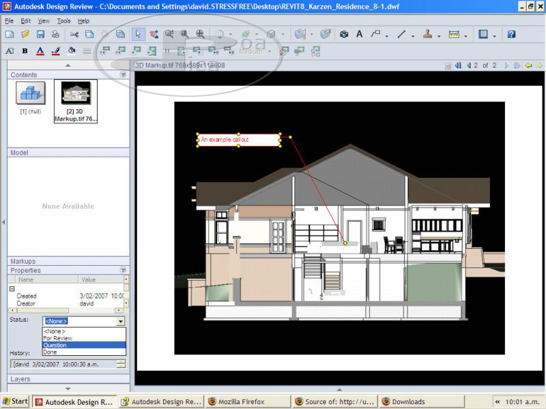Click the Stamp tool icon
This screenshot has height=409, width=546.
(427, 34)
